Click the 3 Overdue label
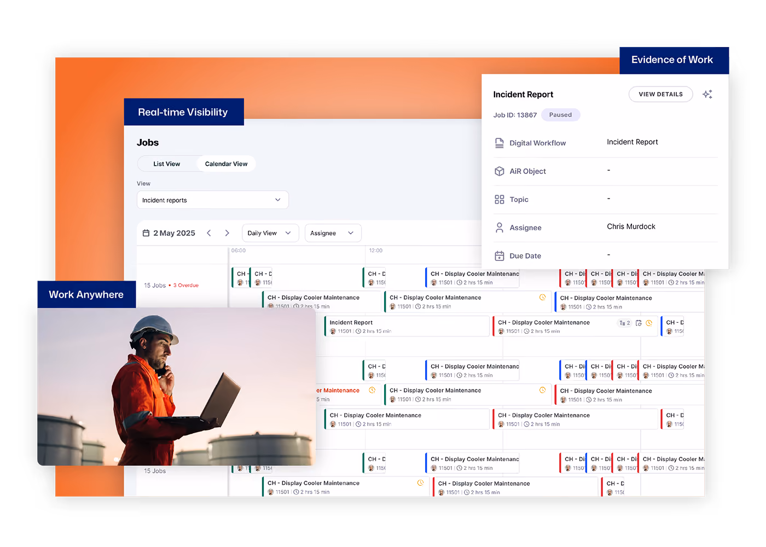 (x=186, y=286)
